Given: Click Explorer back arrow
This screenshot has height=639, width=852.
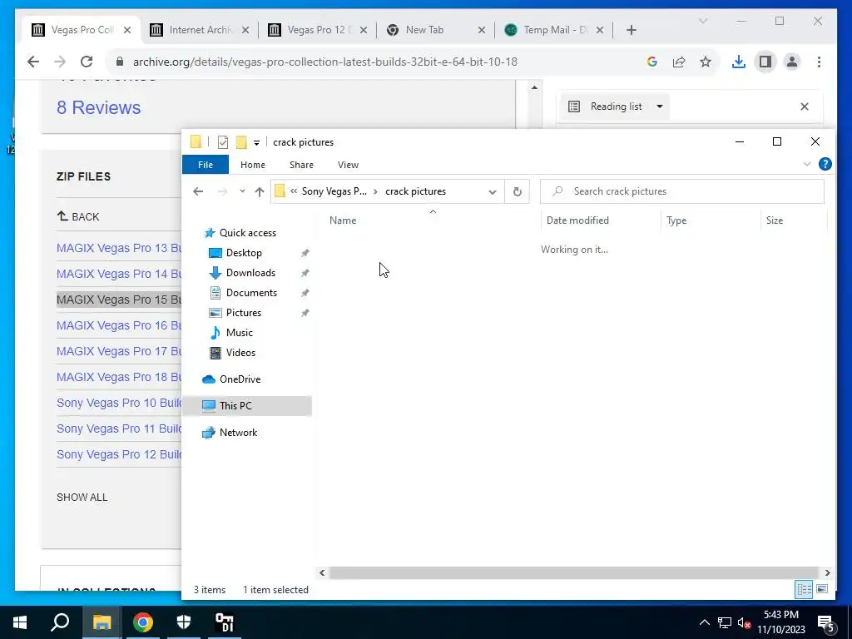Looking at the screenshot, I should (x=198, y=191).
